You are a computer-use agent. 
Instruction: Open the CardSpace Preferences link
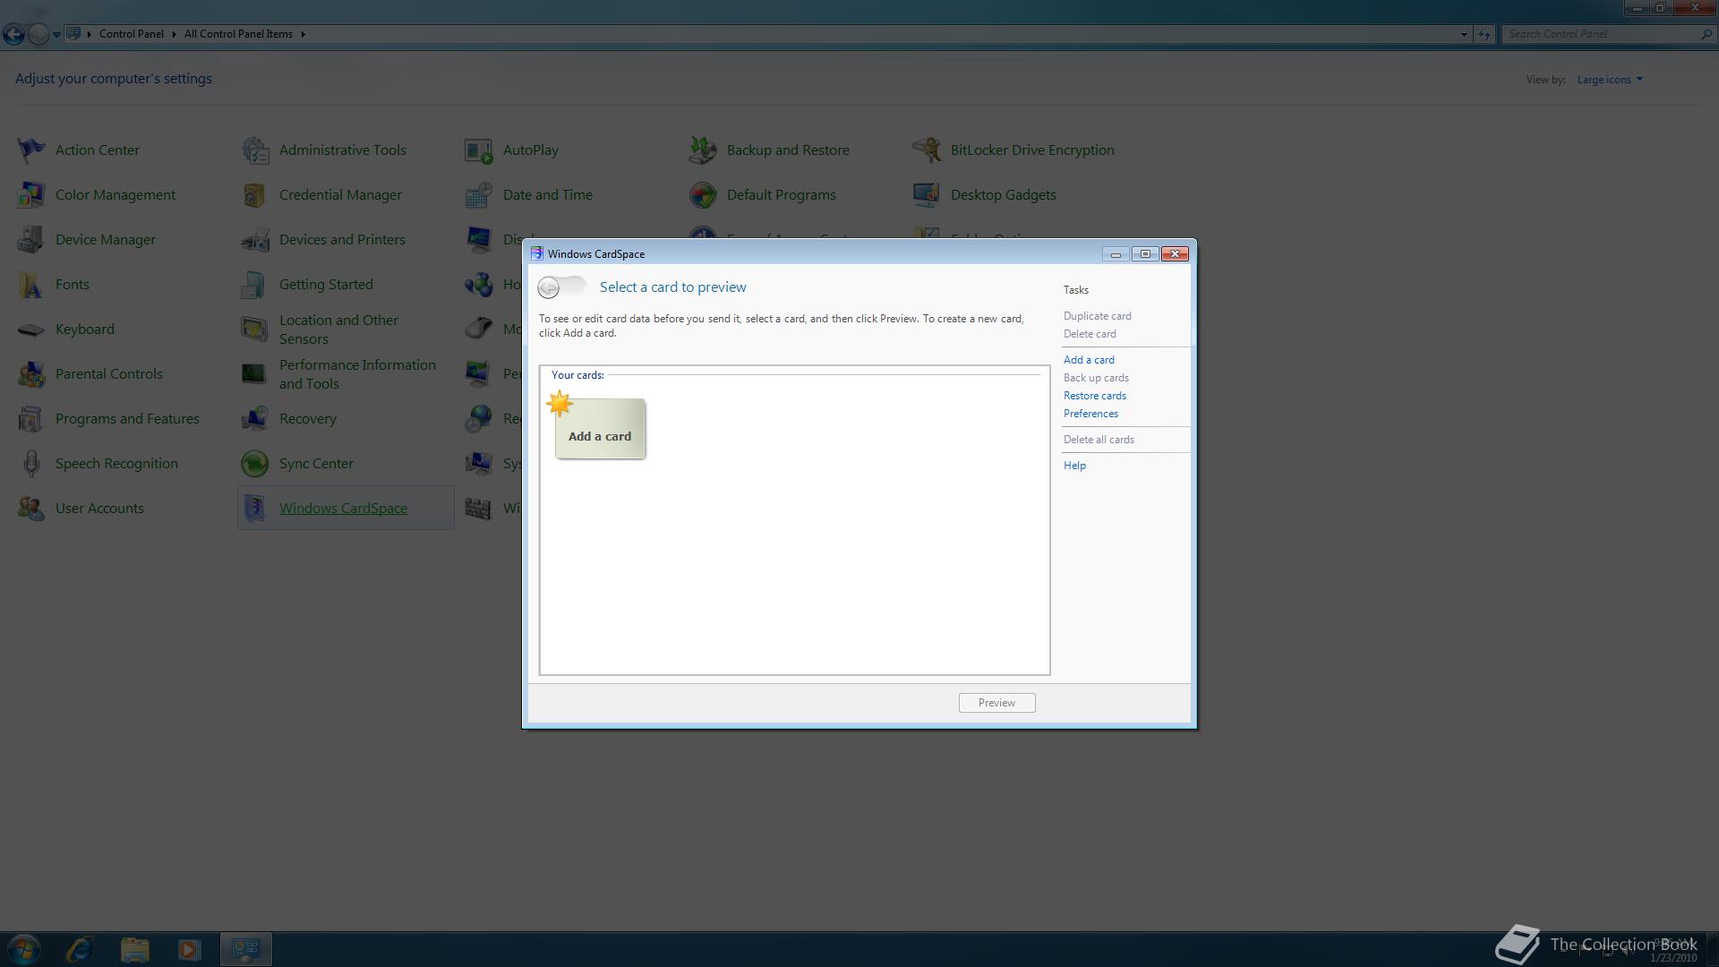(1090, 414)
